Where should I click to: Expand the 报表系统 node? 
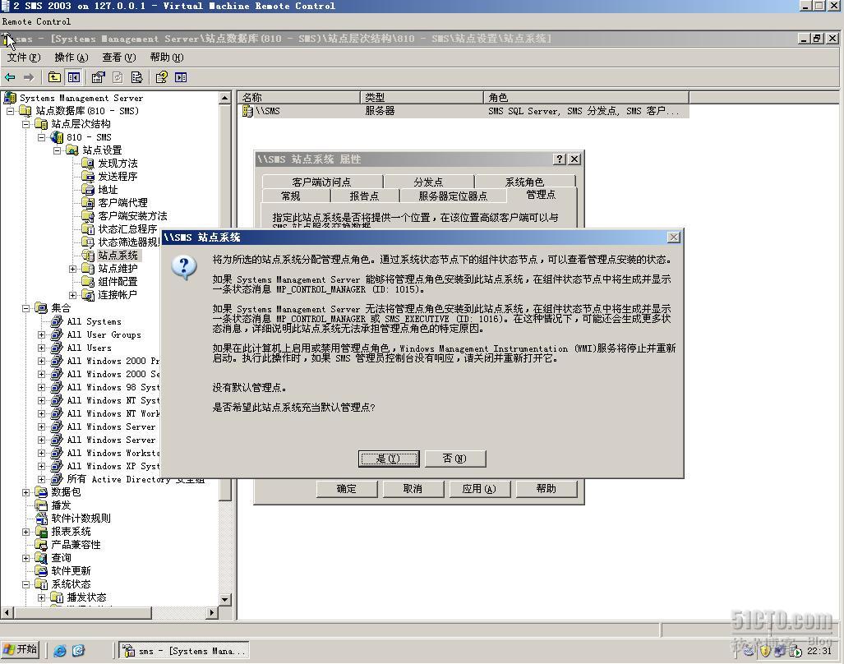(x=25, y=532)
